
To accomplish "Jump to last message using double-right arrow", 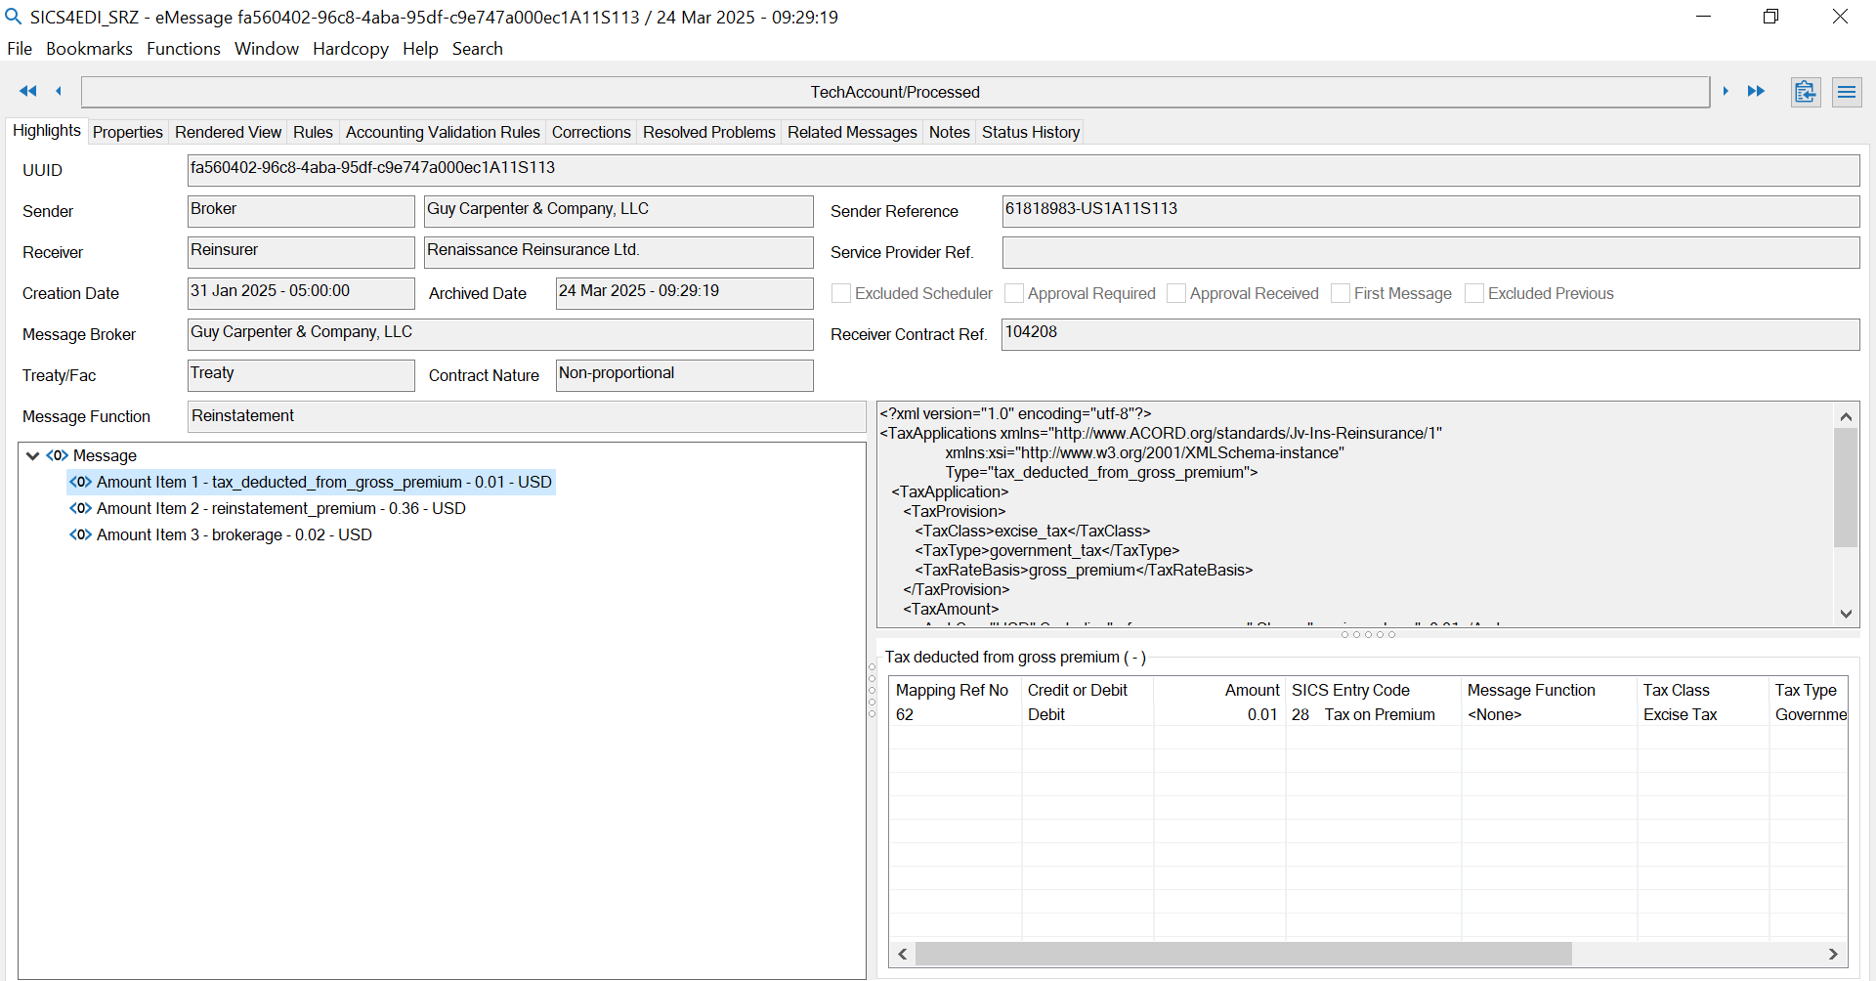I will [x=1756, y=91].
